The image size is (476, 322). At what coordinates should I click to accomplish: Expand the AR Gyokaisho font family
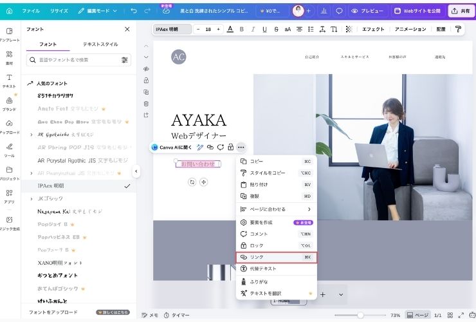tap(32, 135)
